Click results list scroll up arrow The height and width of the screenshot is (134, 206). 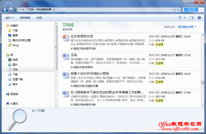(x=202, y=35)
